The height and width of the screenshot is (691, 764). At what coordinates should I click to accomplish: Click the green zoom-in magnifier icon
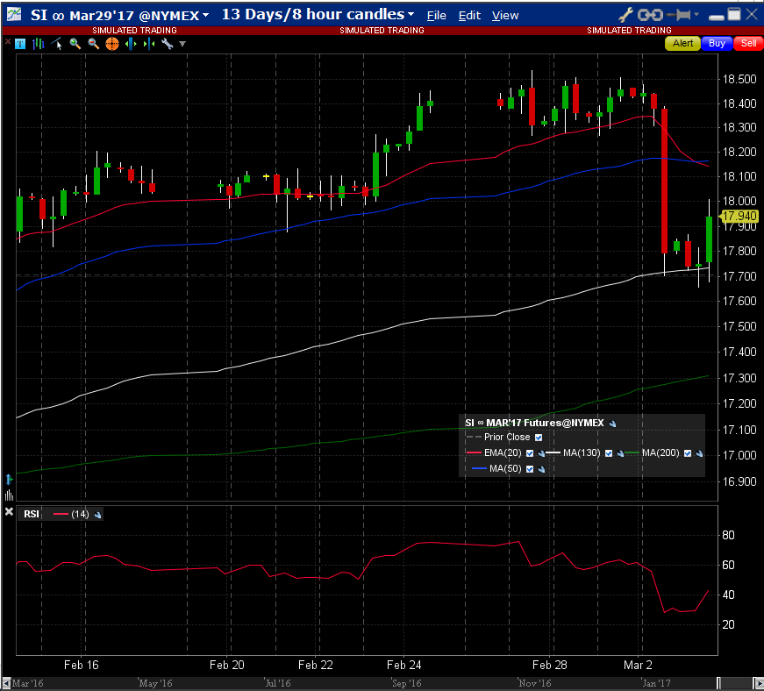pyautogui.click(x=75, y=44)
